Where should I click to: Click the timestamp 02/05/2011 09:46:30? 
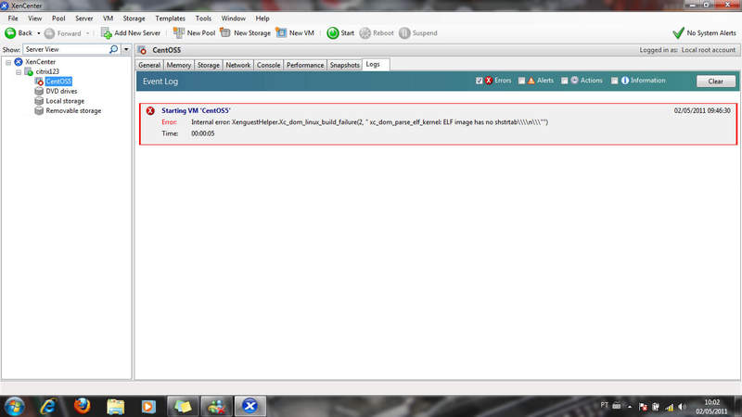click(x=702, y=110)
